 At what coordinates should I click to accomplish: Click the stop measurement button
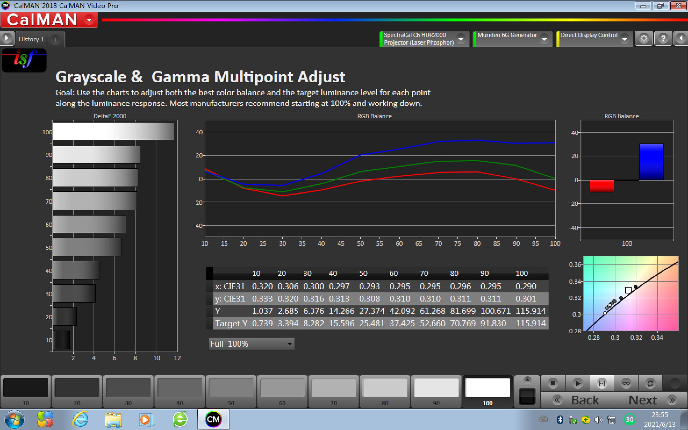[x=553, y=383]
